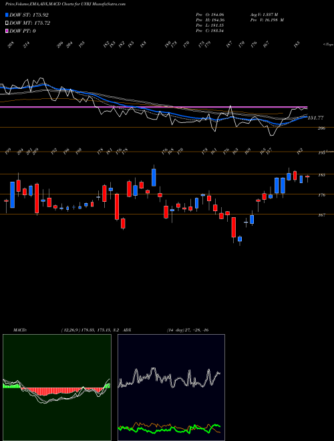This screenshot has height=441, width=334.
Task: Click the 167 price axis label
Action: 322,215
